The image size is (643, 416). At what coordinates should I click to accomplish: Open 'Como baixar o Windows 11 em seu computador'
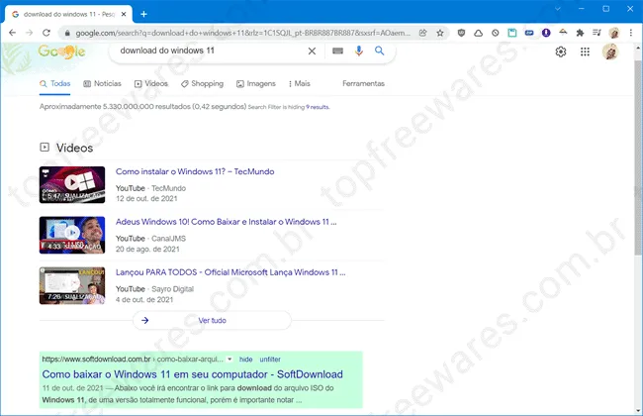[x=192, y=374]
